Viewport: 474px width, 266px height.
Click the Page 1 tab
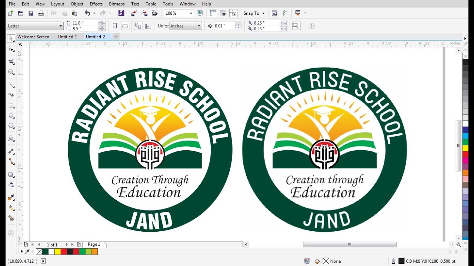(94, 245)
